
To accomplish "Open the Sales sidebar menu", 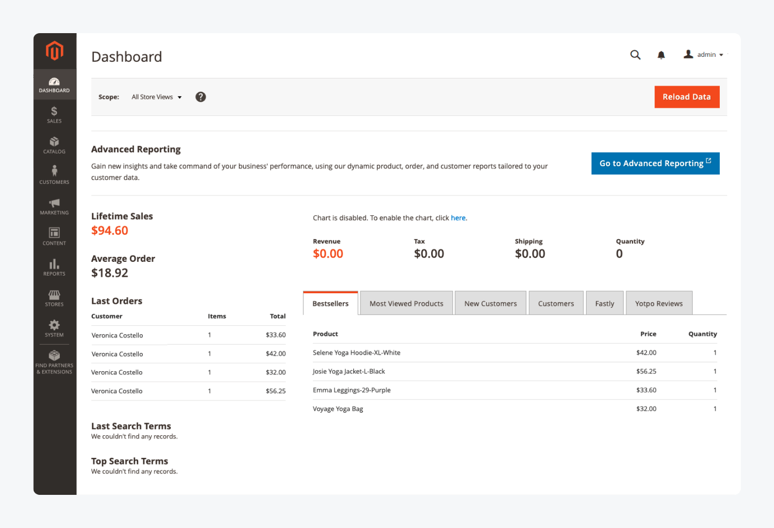I will tap(54, 115).
